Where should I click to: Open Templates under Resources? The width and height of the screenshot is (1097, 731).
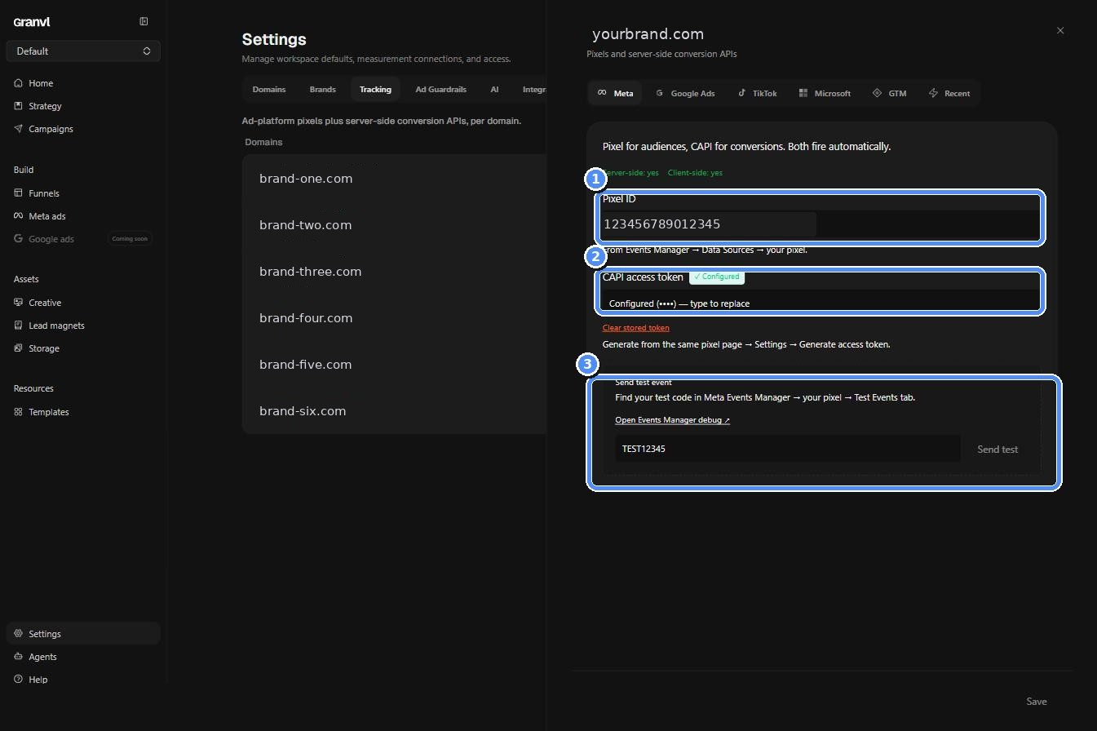coord(83,412)
